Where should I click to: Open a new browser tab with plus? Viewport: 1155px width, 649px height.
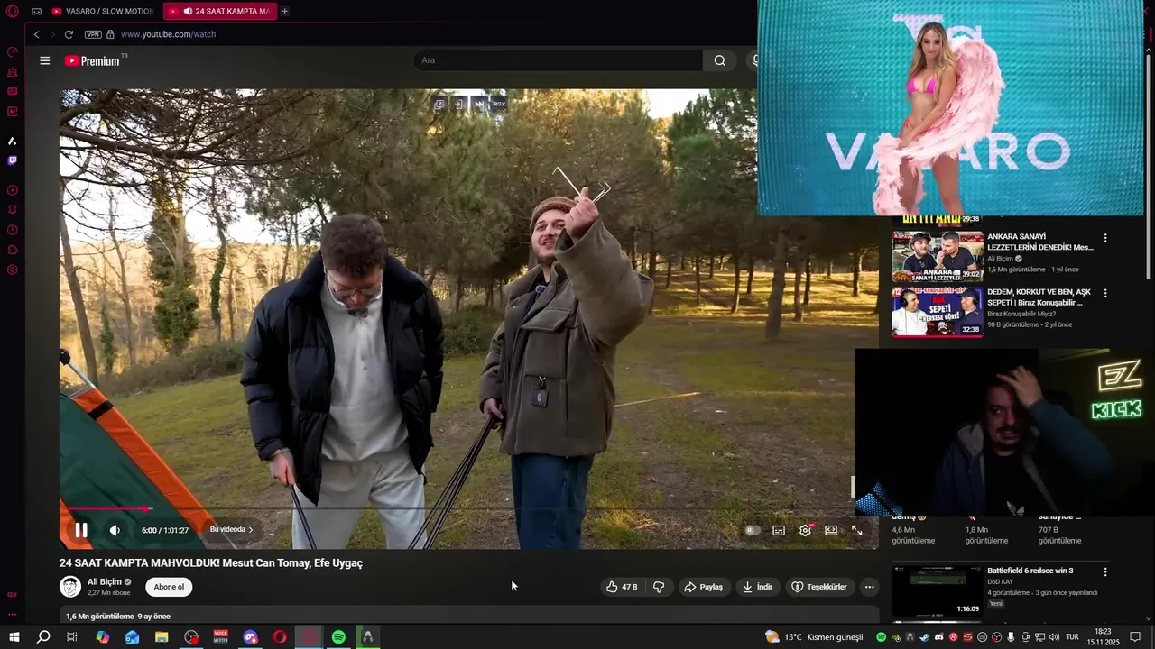[x=284, y=11]
